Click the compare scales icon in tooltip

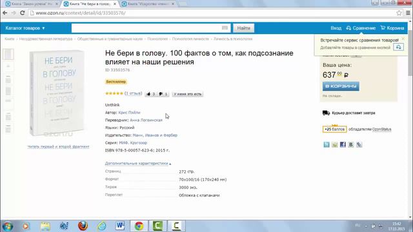point(398,47)
